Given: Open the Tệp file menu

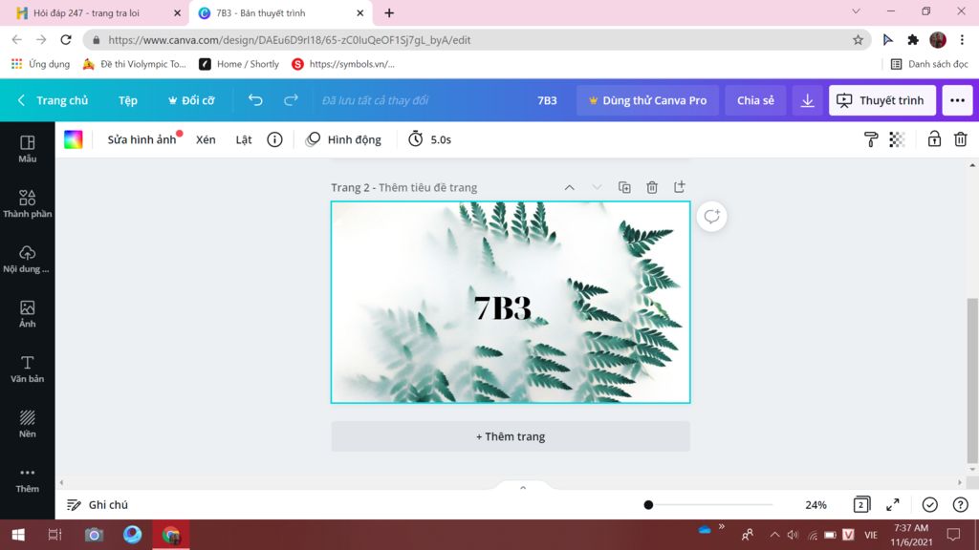Looking at the screenshot, I should point(128,100).
